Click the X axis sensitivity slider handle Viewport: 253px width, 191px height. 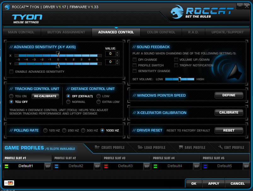58,54
